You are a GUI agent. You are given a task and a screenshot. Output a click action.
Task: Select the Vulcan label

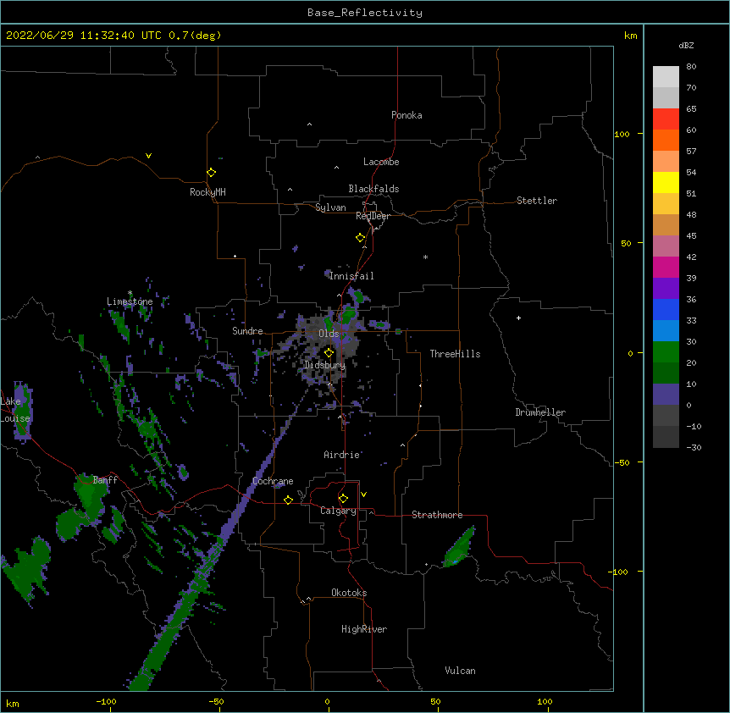pyautogui.click(x=460, y=671)
